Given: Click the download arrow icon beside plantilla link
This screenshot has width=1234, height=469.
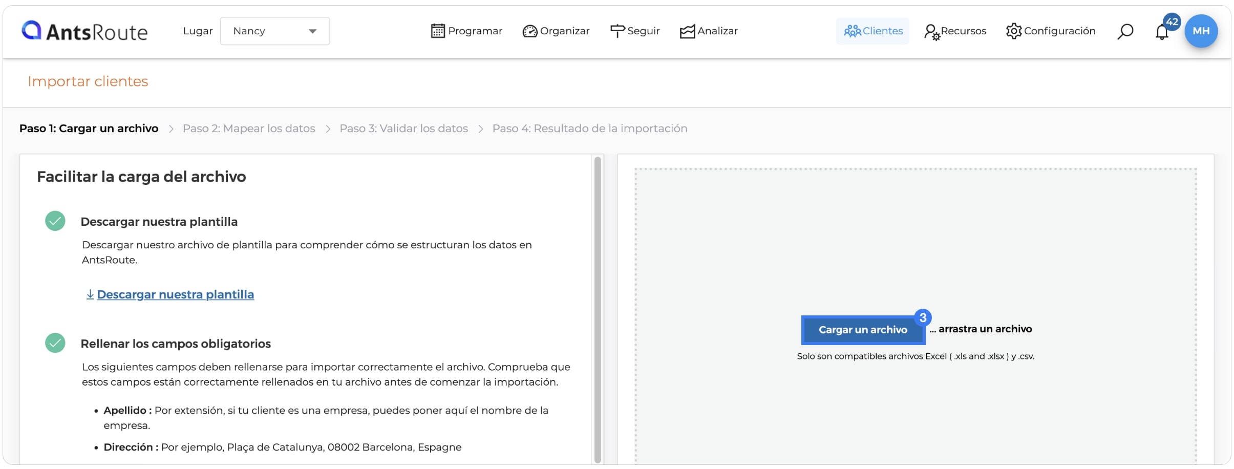Looking at the screenshot, I should [x=90, y=294].
